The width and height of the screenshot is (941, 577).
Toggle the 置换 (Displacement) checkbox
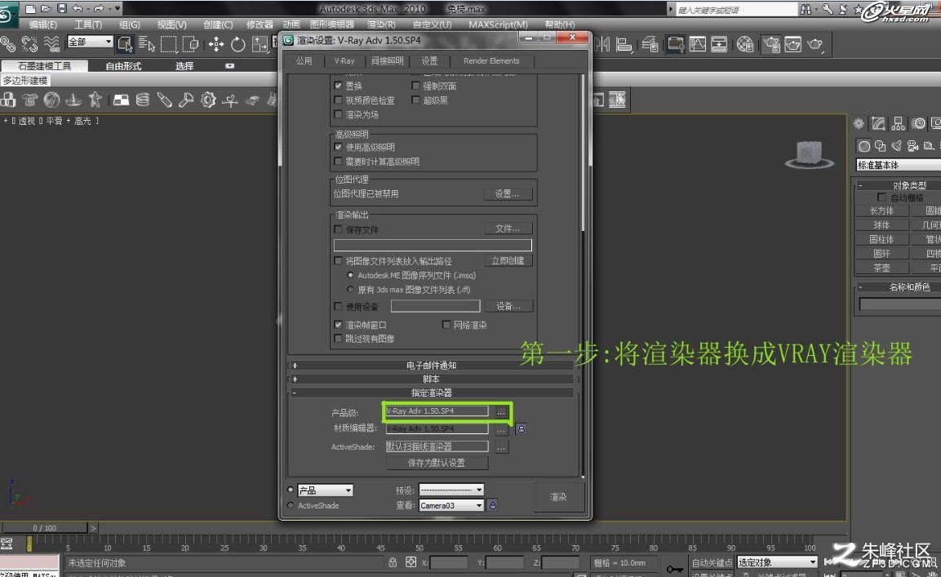click(338, 86)
